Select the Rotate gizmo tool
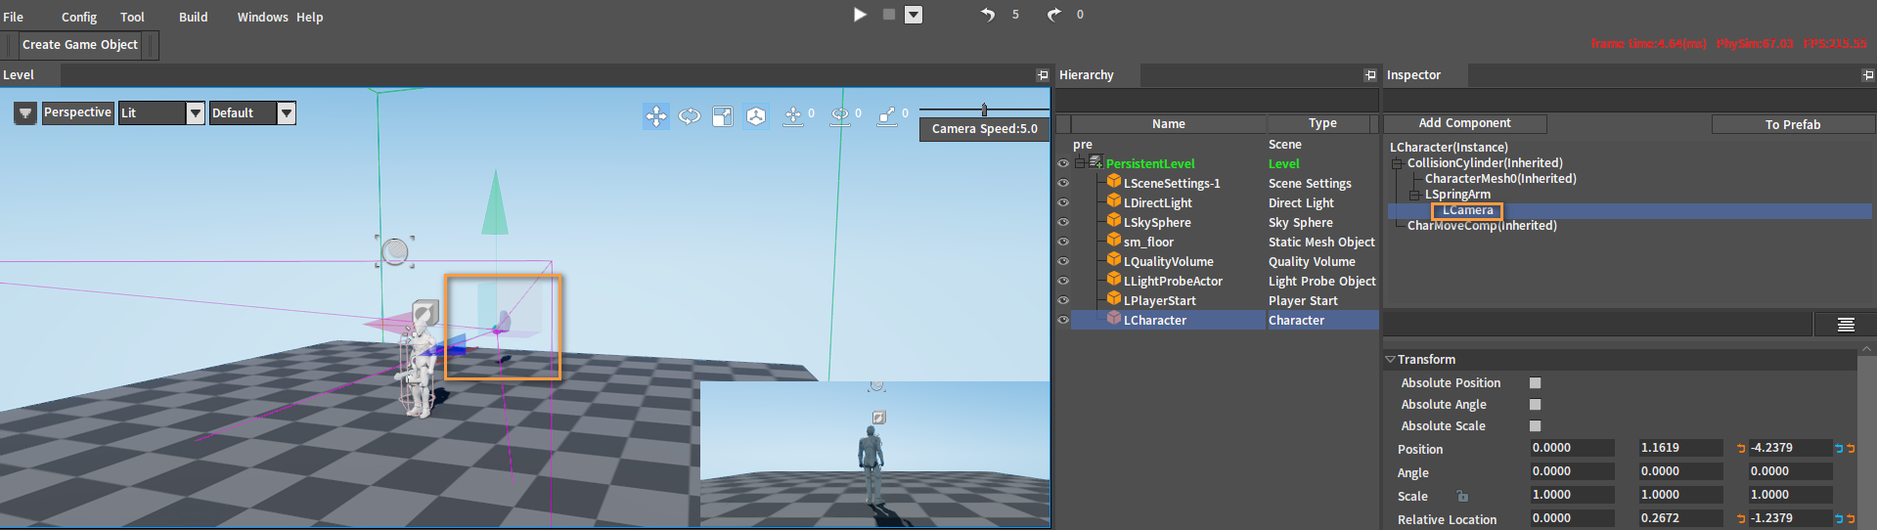The image size is (1877, 530). pyautogui.click(x=690, y=116)
